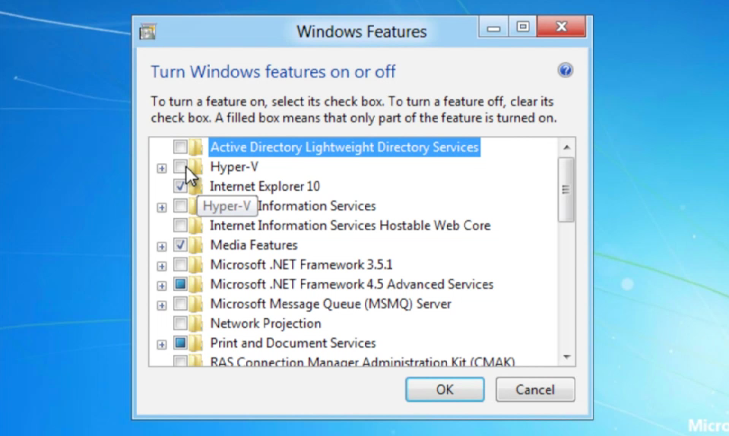Uncheck the Internet Explorer 10 checkbox

(180, 186)
